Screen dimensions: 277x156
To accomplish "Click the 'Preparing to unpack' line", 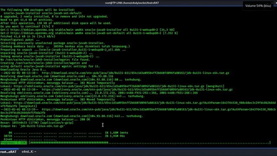I will tap(63, 50).
